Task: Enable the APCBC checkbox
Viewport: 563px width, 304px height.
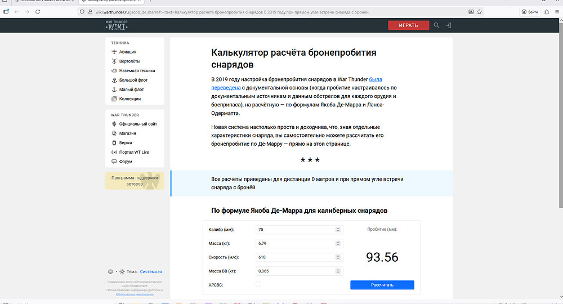Action: coord(258,284)
